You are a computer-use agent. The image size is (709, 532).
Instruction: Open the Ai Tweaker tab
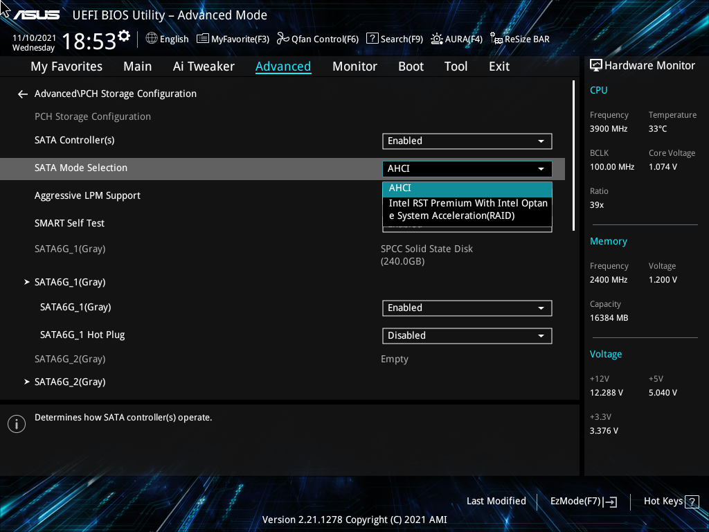click(204, 66)
